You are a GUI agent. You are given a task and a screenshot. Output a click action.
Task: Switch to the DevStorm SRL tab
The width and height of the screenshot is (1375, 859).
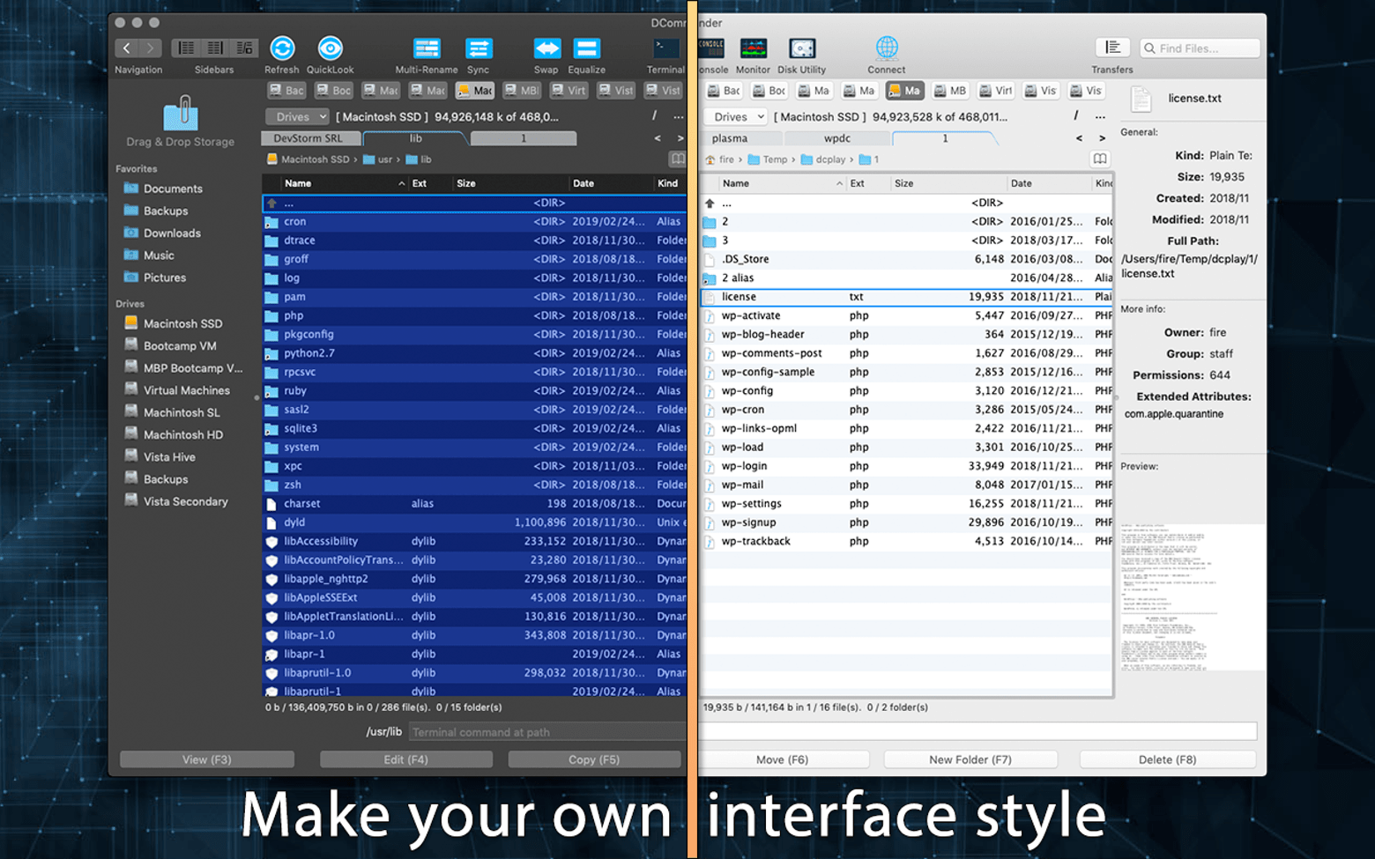[308, 138]
